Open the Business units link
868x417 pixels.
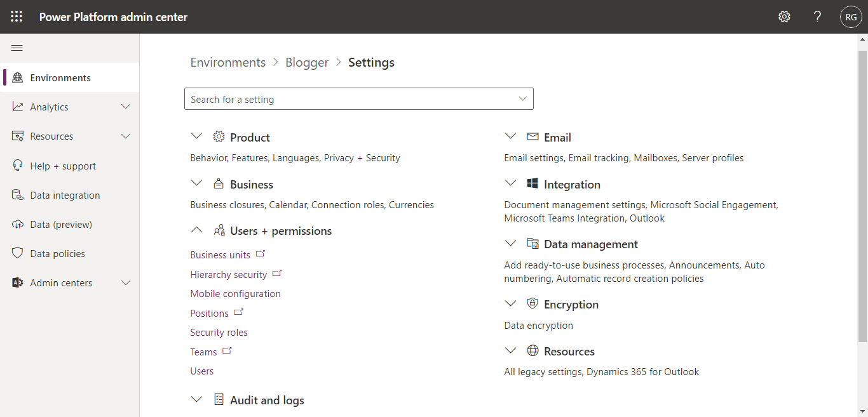220,255
